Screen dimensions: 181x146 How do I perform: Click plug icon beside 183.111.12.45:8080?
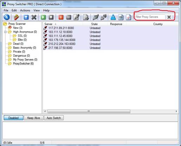pos(45,36)
